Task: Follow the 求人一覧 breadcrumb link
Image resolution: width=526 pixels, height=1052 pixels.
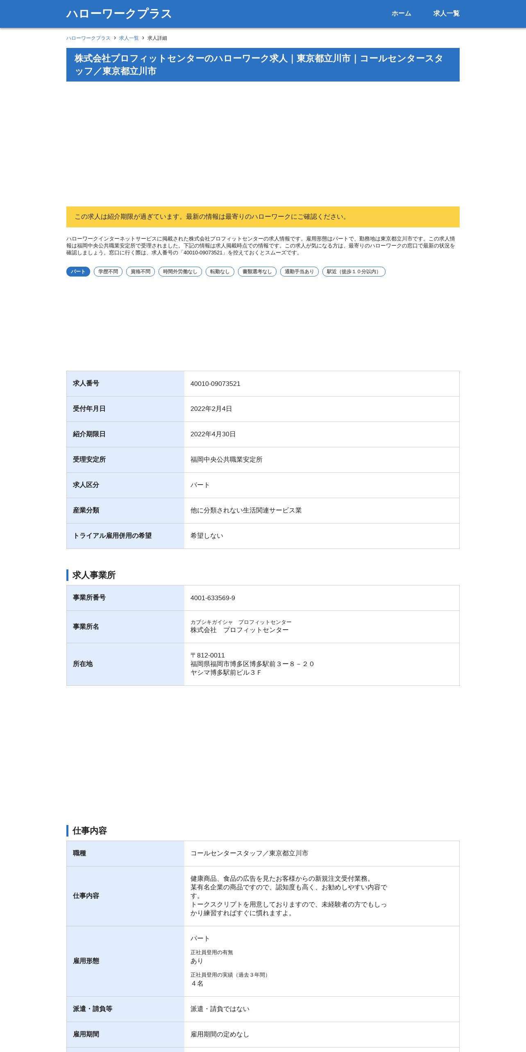Action: (129, 38)
